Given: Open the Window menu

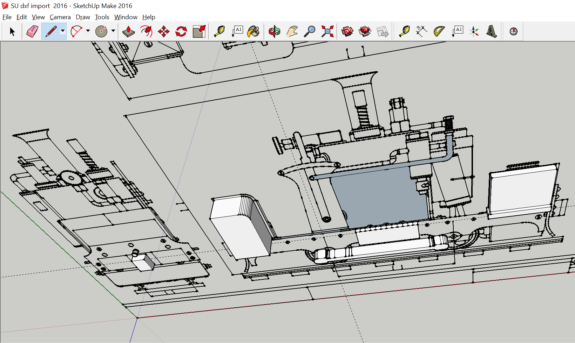Looking at the screenshot, I should (x=126, y=17).
